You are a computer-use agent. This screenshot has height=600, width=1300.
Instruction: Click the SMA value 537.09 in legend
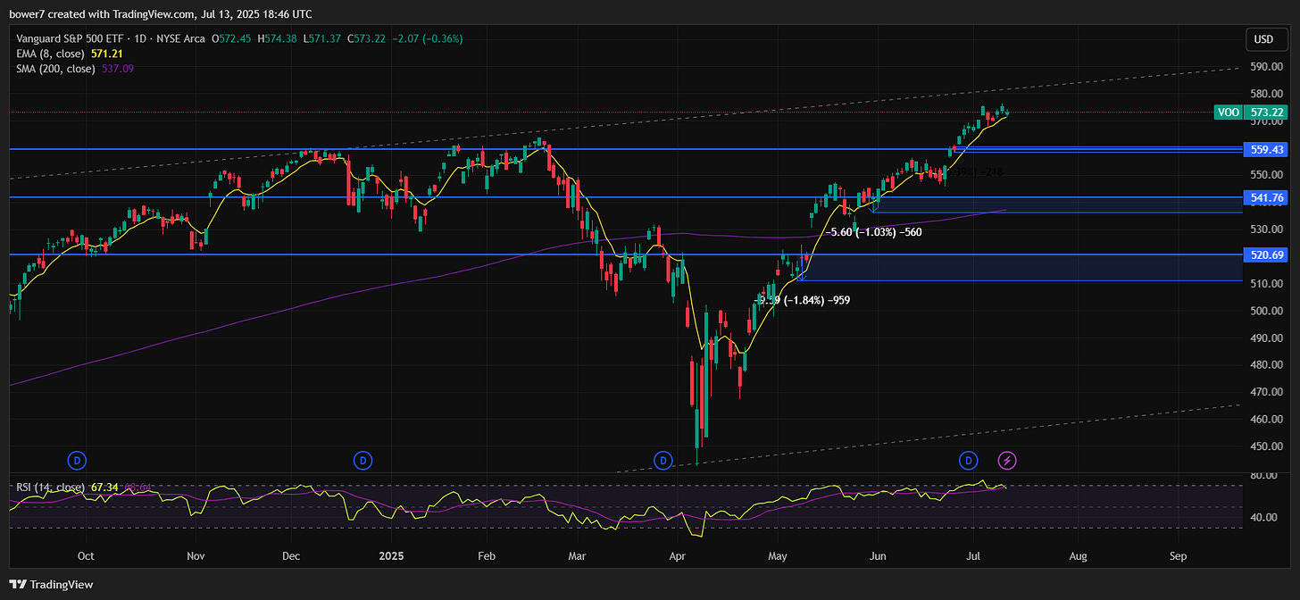(117, 69)
